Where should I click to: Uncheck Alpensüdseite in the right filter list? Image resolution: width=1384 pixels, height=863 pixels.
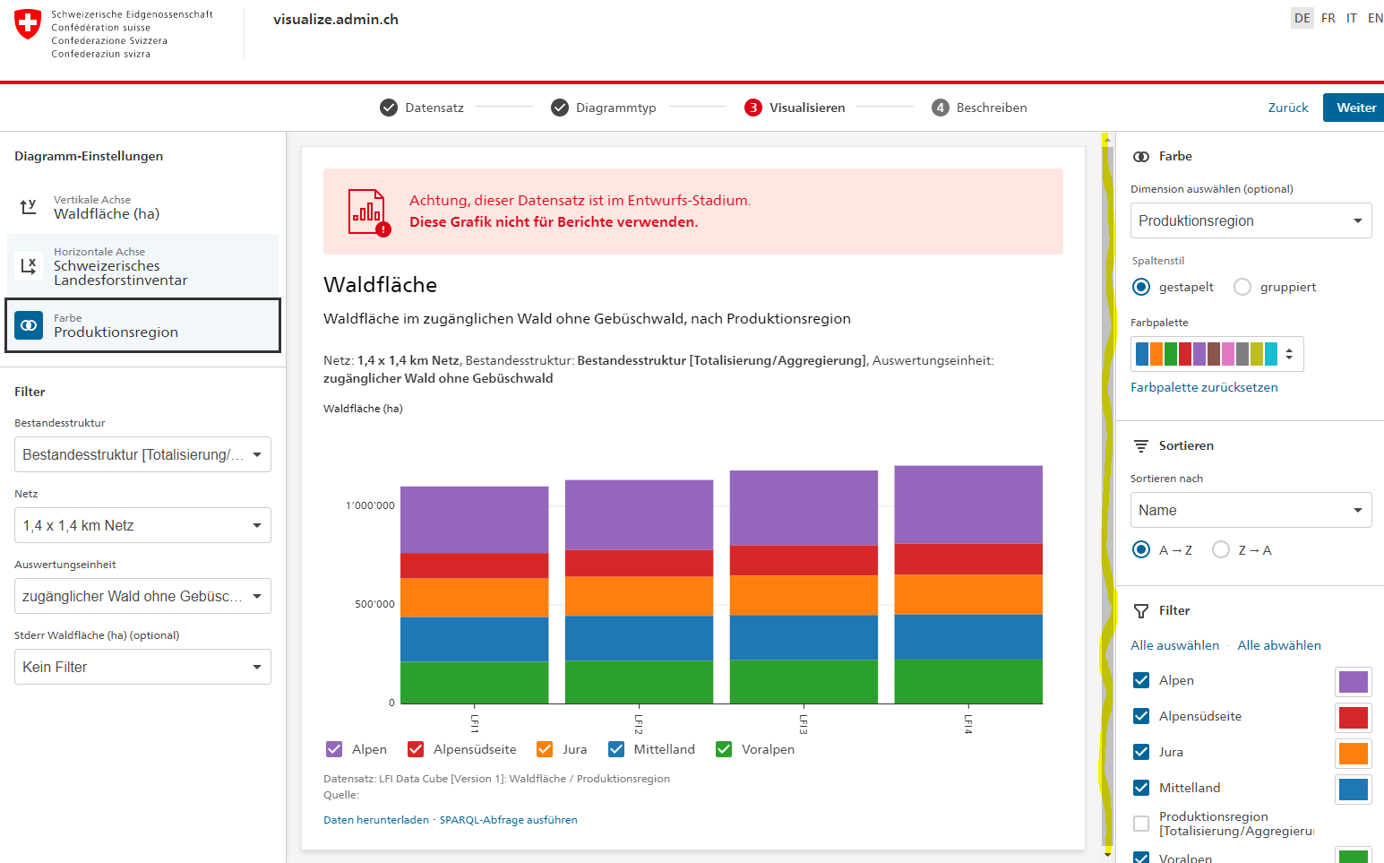pos(1141,716)
